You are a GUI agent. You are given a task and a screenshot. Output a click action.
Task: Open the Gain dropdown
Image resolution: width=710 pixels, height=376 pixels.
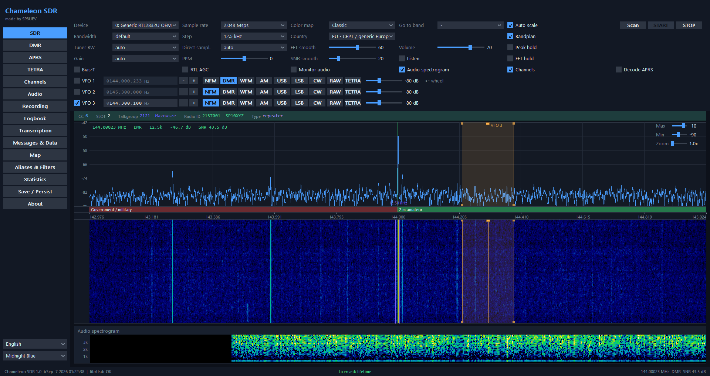tap(145, 58)
